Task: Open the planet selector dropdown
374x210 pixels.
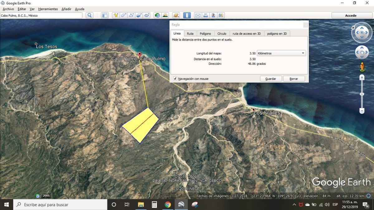Action: [176, 15]
